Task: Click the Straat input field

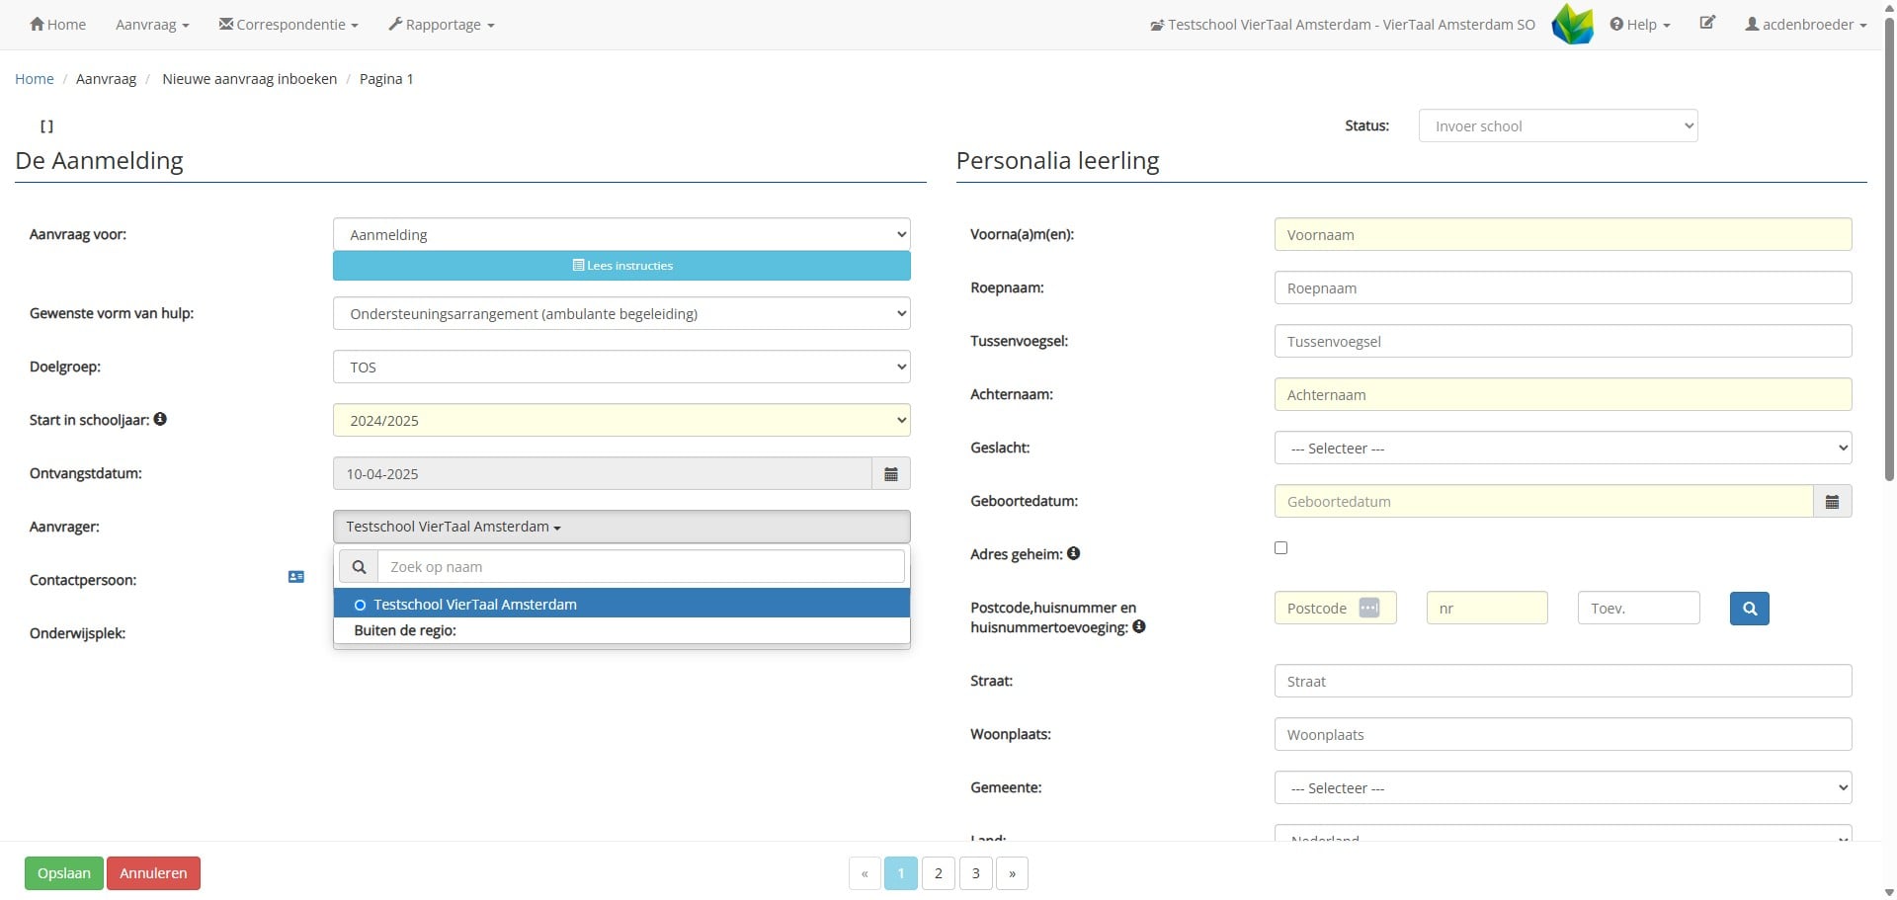Action: [x=1562, y=681]
